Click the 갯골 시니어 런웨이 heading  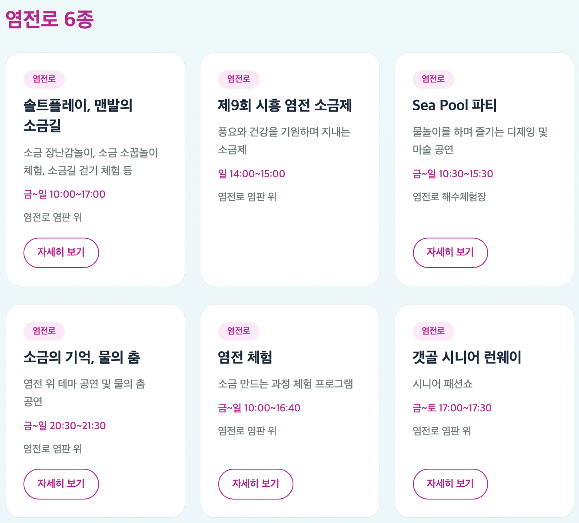pyautogui.click(x=467, y=357)
